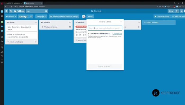Change visibility 'Visible para el Espacio de trabajo'

point(64,16)
